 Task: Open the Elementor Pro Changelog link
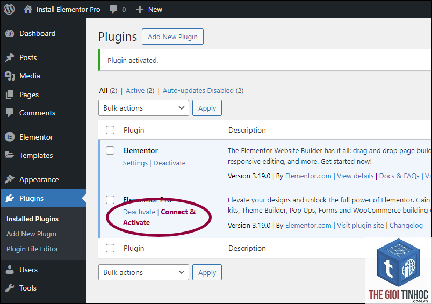[x=406, y=225]
